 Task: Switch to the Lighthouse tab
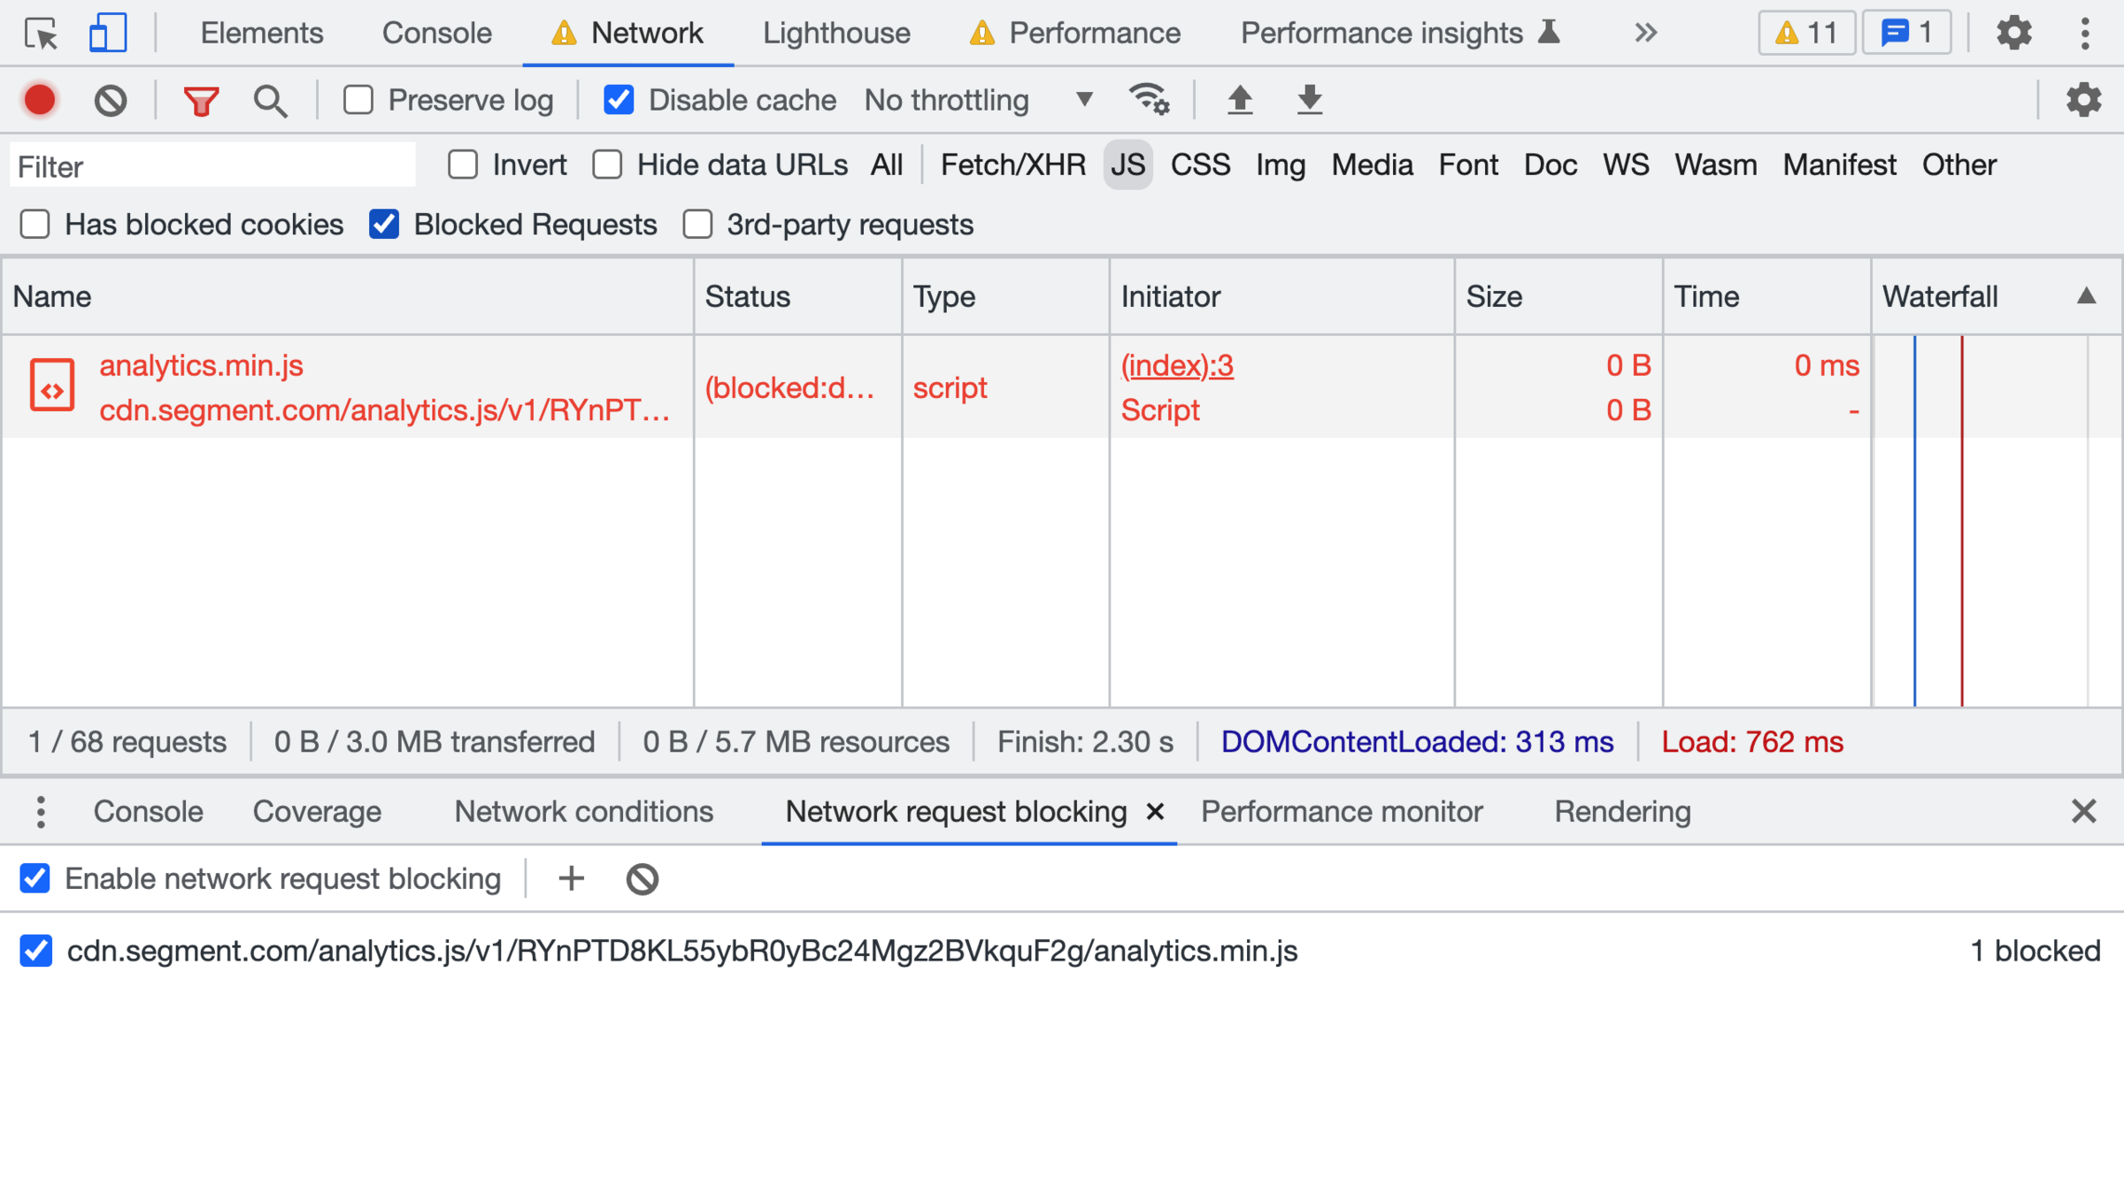(x=836, y=34)
